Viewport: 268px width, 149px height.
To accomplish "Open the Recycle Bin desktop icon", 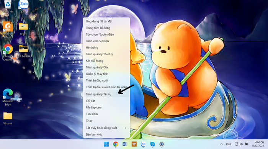I will (x=8, y=7).
